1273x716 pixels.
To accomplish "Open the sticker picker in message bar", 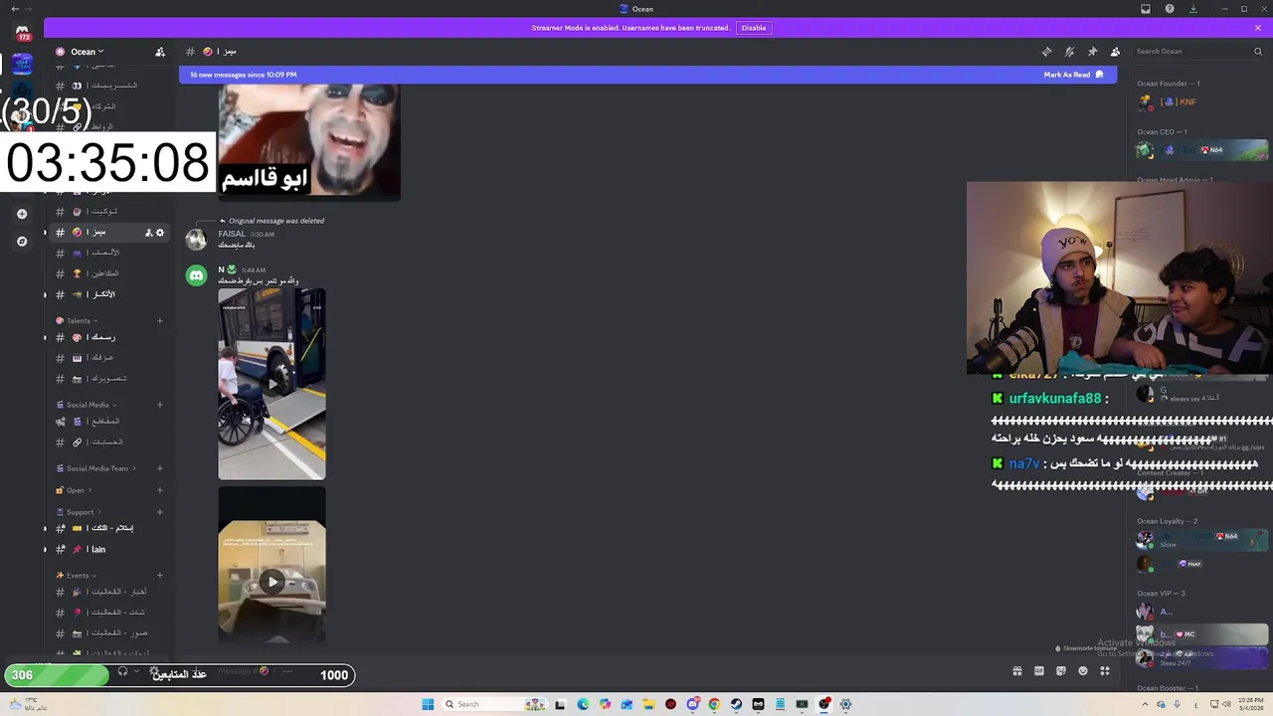I will pos(1061,671).
